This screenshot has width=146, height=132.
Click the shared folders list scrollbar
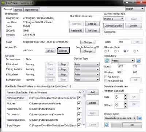coord(84,108)
